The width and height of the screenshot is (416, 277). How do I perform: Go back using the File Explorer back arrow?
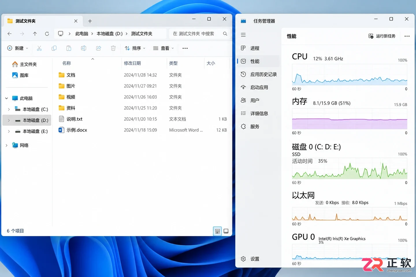tap(10, 34)
